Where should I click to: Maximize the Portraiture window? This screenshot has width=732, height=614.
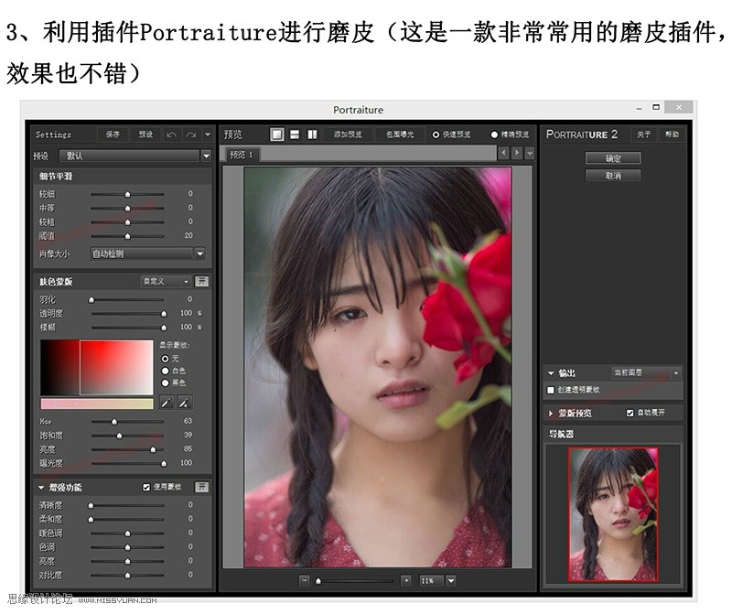656,107
